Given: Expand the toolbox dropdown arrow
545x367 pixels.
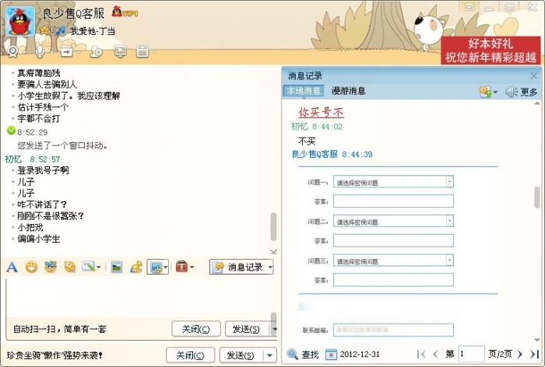Looking at the screenshot, I should tap(192, 267).
